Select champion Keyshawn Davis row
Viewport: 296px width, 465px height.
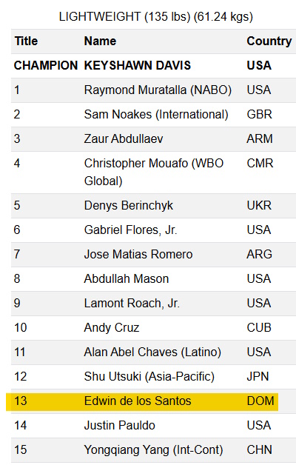click(153, 66)
